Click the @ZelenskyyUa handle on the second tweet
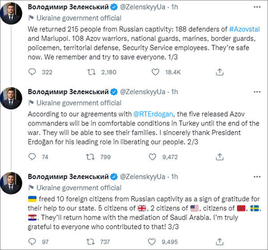The width and height of the screenshot is (268, 250). [143, 92]
